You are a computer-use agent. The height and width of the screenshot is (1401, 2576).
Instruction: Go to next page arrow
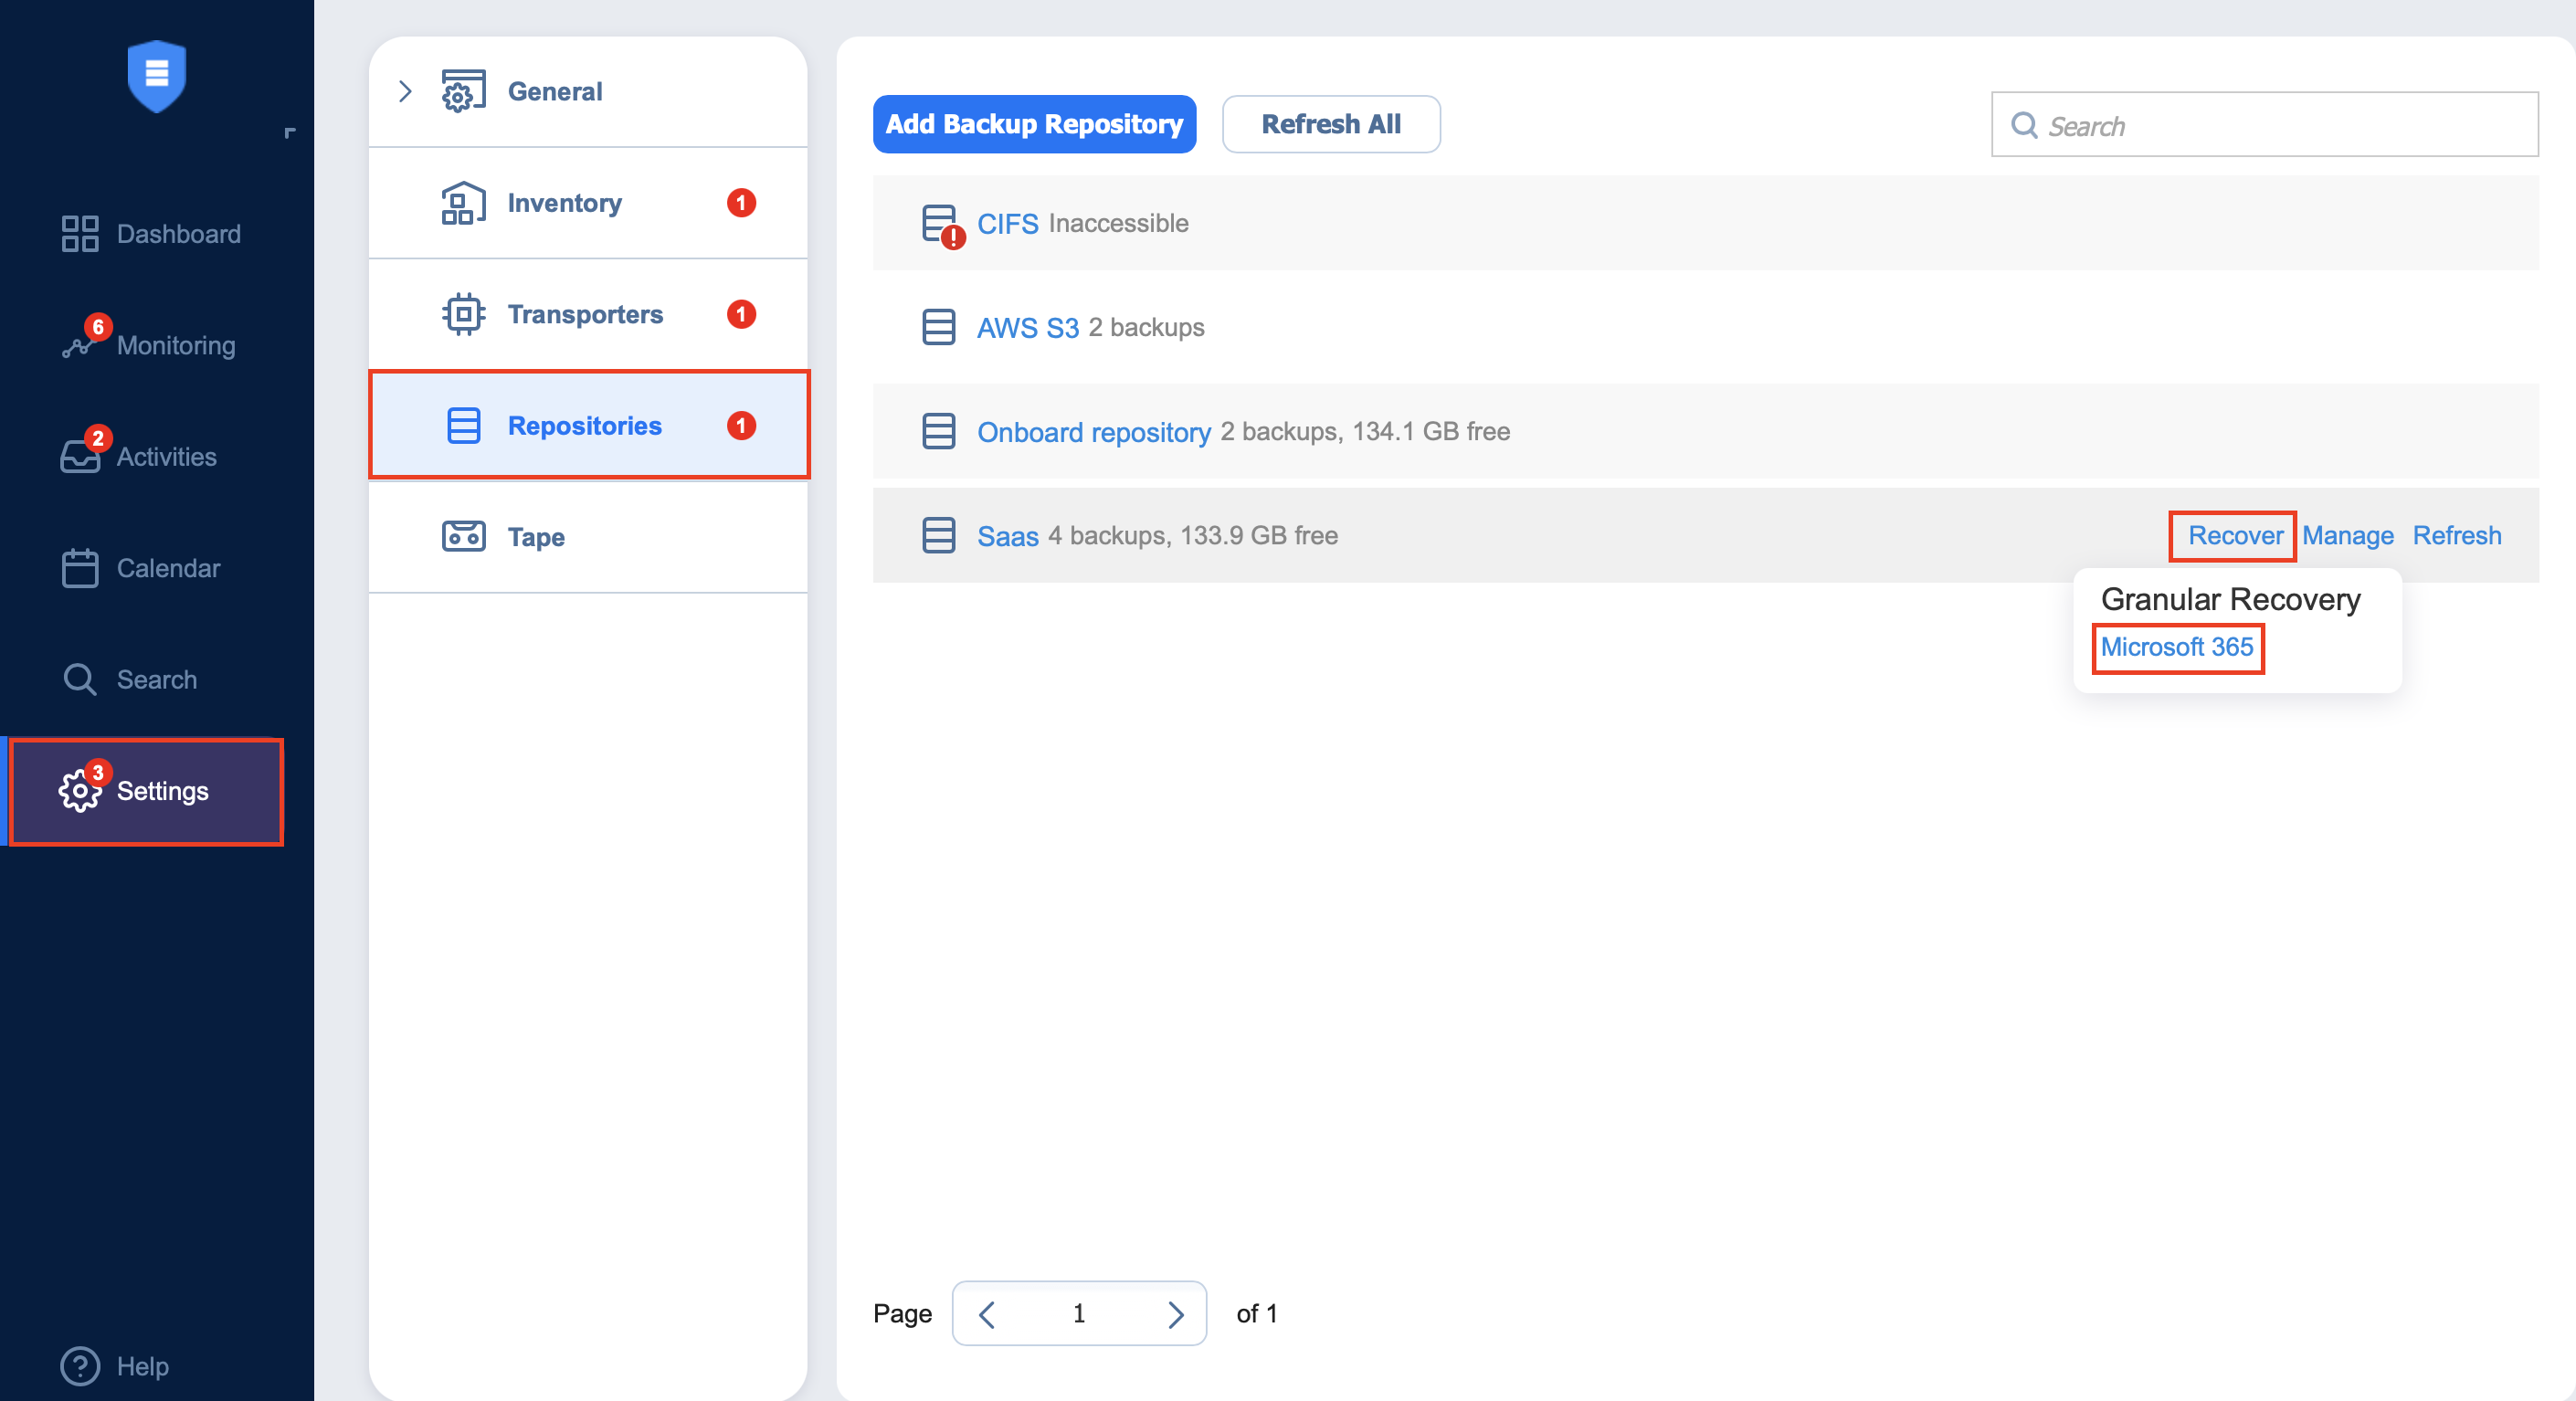point(1175,1314)
